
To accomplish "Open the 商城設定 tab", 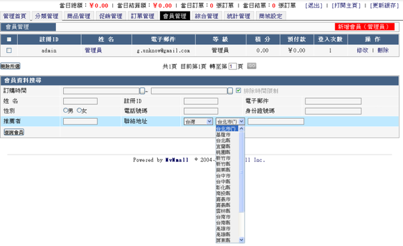I will pos(271,16).
